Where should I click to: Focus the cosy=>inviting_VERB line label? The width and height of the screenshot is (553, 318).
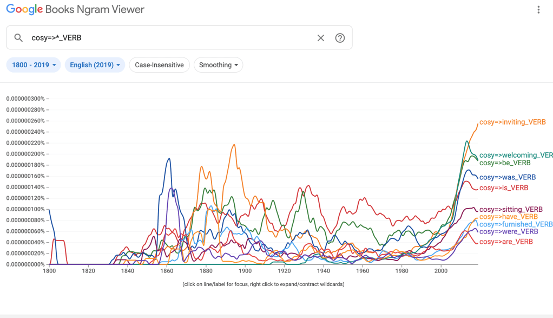tap(512, 122)
